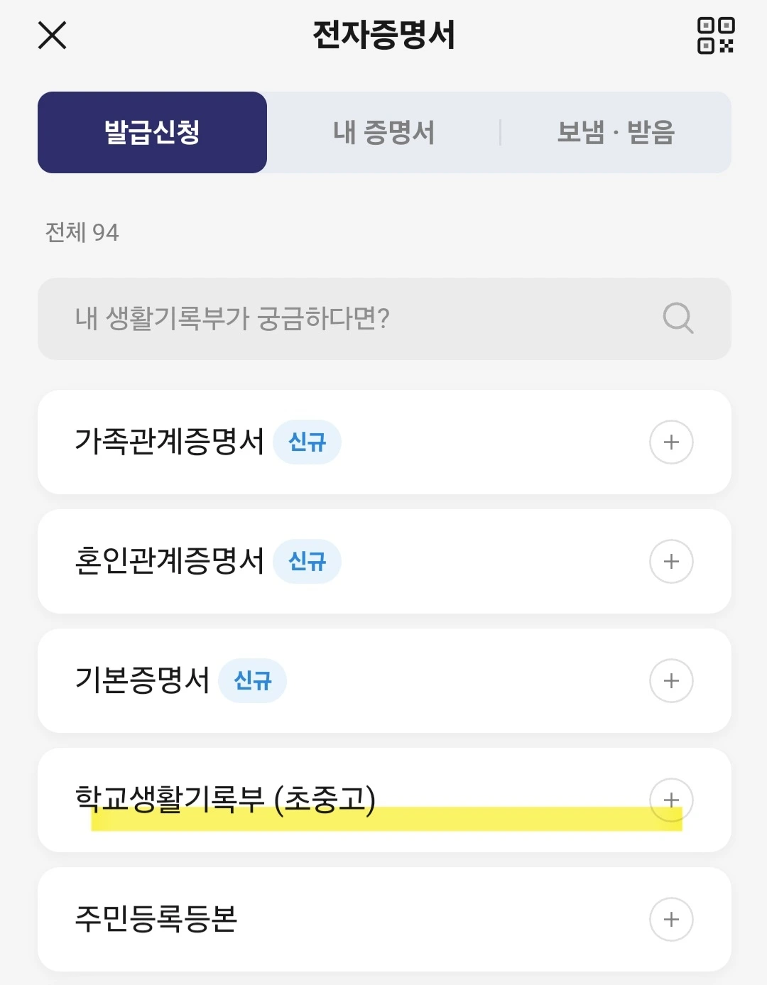Tap the plus icon for 학교생활기록부 (초중고)
The image size is (767, 985).
pos(671,800)
